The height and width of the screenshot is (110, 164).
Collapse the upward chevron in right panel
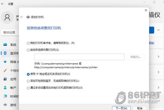(158, 30)
